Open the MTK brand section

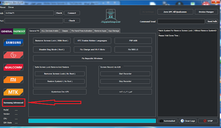click(13, 92)
